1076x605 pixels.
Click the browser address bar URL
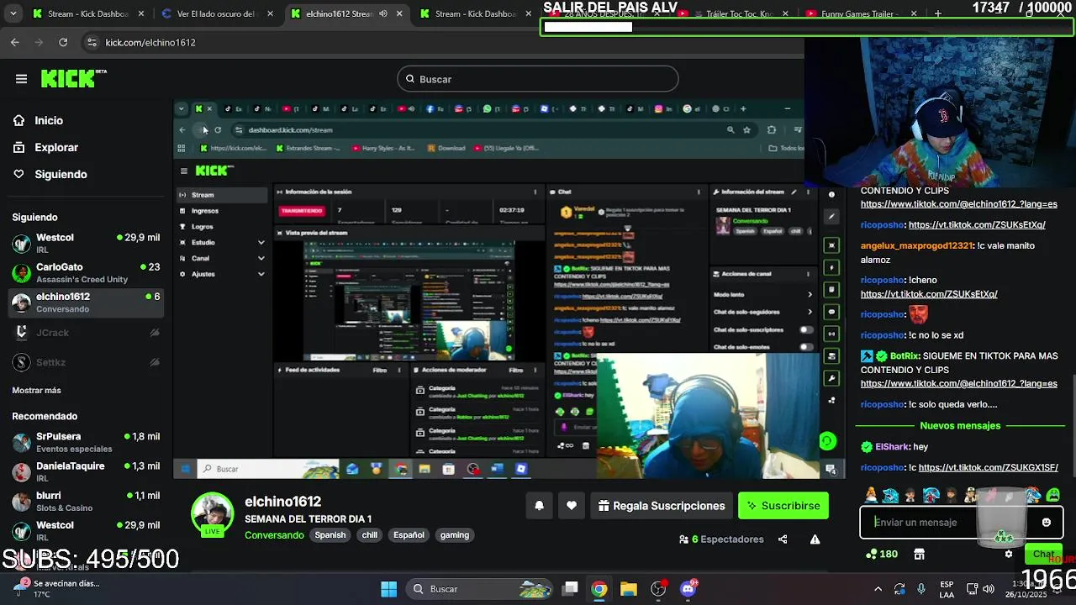(150, 42)
